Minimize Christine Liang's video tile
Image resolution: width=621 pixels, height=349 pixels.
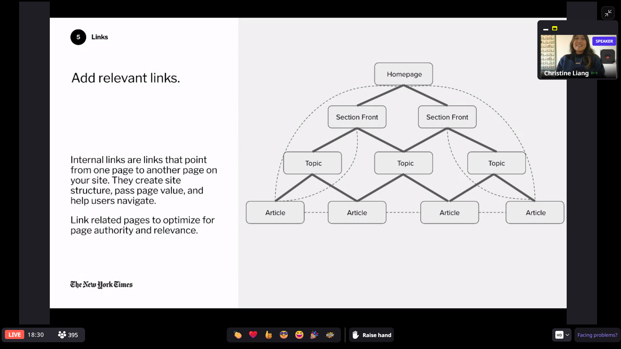546,29
